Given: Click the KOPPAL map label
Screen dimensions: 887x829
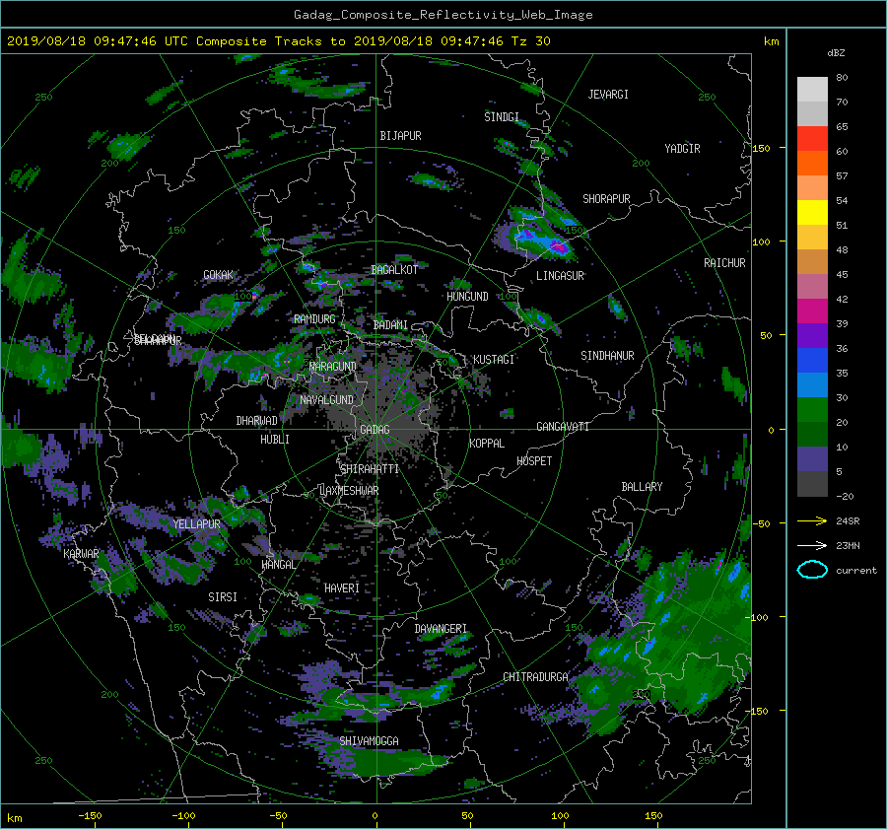Looking at the screenshot, I should pyautogui.click(x=487, y=444).
